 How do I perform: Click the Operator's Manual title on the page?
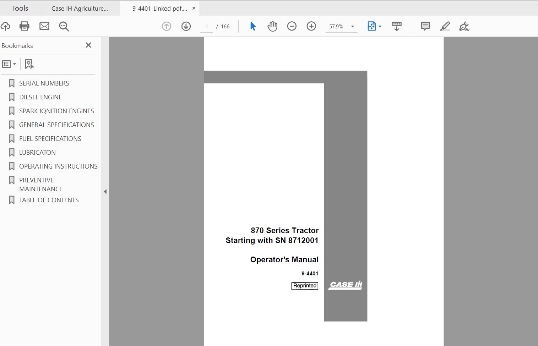pyautogui.click(x=284, y=260)
